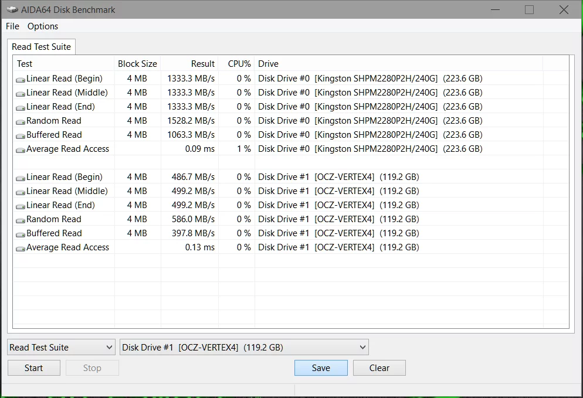Open the File menu
This screenshot has height=398, width=583.
(x=12, y=26)
